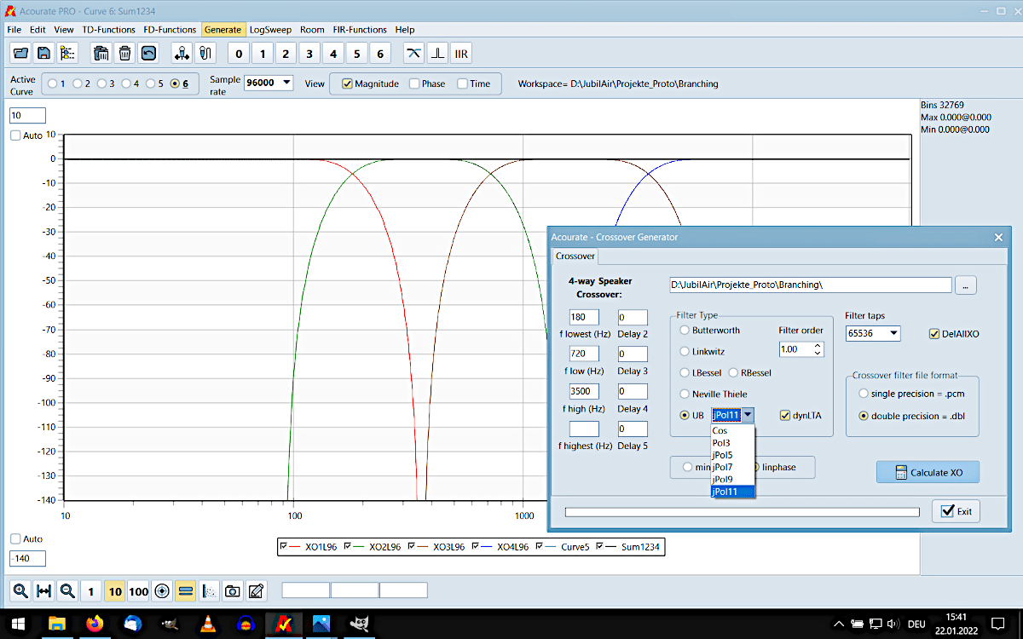Click the zoom in magnifier icon
This screenshot has width=1023, height=639.
(x=20, y=590)
